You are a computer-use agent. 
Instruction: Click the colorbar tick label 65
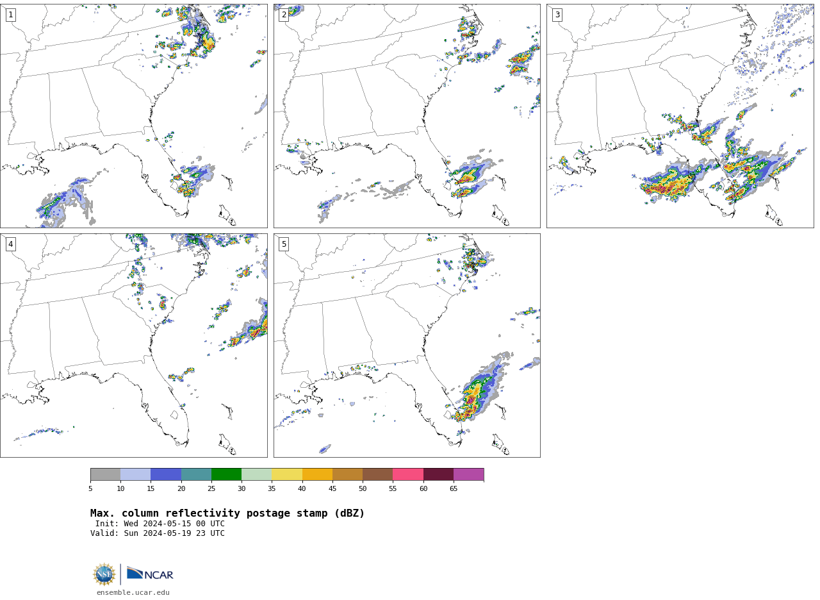(x=454, y=489)
